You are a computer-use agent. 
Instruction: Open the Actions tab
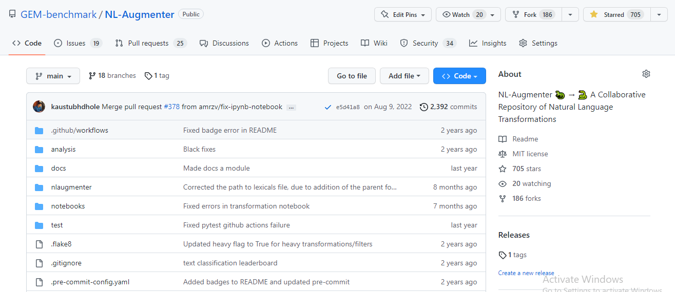tap(280, 43)
